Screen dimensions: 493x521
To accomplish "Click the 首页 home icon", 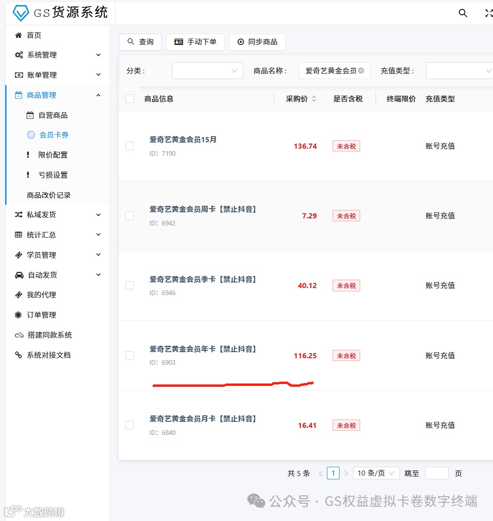I will pyautogui.click(x=19, y=35).
